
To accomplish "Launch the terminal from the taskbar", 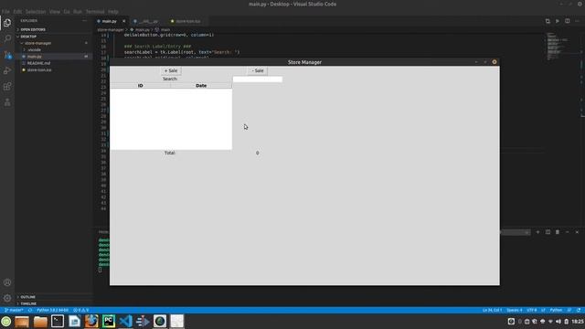I will (58, 321).
